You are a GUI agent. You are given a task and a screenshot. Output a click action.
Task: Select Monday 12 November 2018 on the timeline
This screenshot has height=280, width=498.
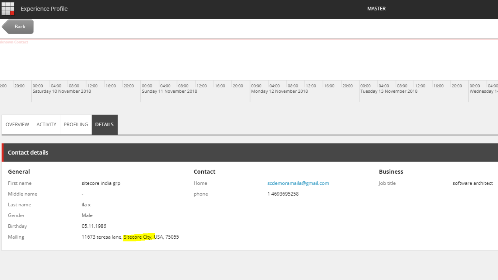(279, 91)
